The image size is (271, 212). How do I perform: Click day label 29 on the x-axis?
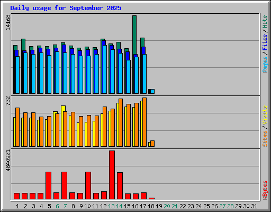click(238, 206)
